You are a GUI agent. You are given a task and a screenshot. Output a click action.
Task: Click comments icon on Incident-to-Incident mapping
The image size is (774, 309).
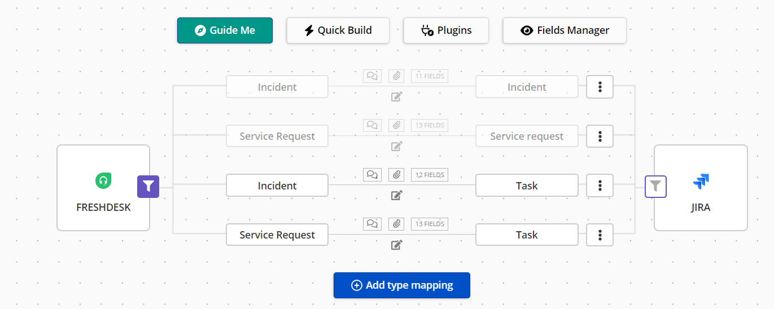(x=372, y=76)
